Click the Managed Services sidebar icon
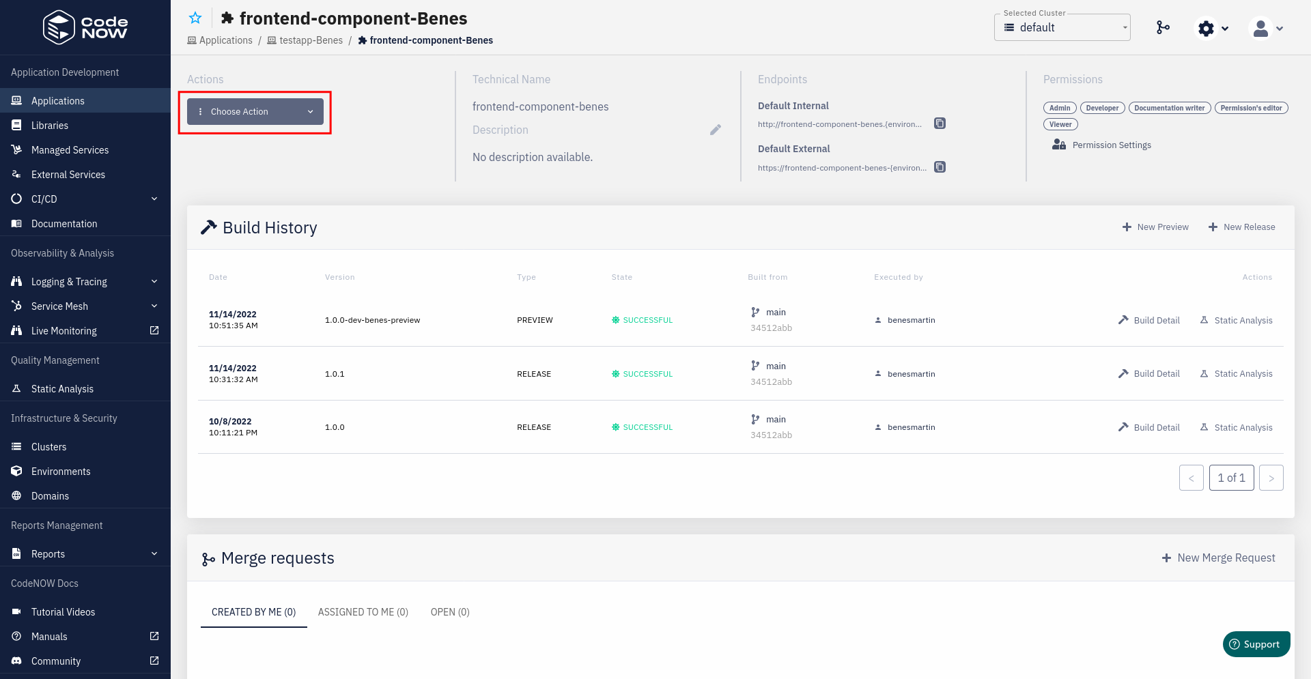1311x679 pixels. (16, 149)
